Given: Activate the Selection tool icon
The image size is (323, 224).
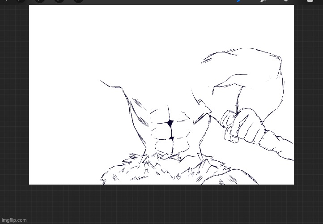Looking at the screenshot, I should 59,1.
